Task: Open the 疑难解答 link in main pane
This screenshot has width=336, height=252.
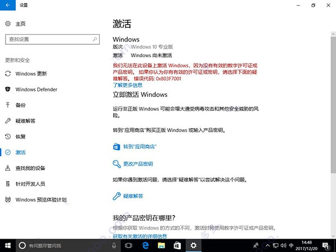Action: [133, 196]
